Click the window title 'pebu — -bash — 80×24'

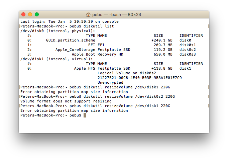117,14
